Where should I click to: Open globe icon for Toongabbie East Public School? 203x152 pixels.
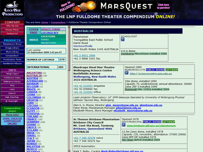pos(123,39)
